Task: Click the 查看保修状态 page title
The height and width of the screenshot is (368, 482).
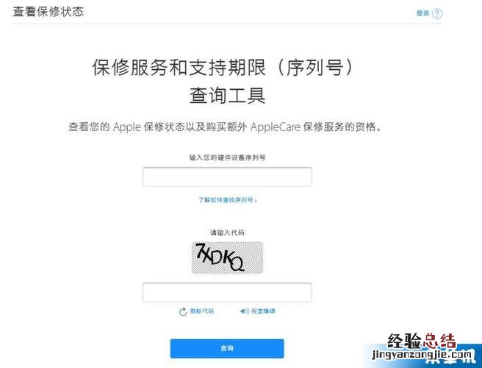Action: 48,12
